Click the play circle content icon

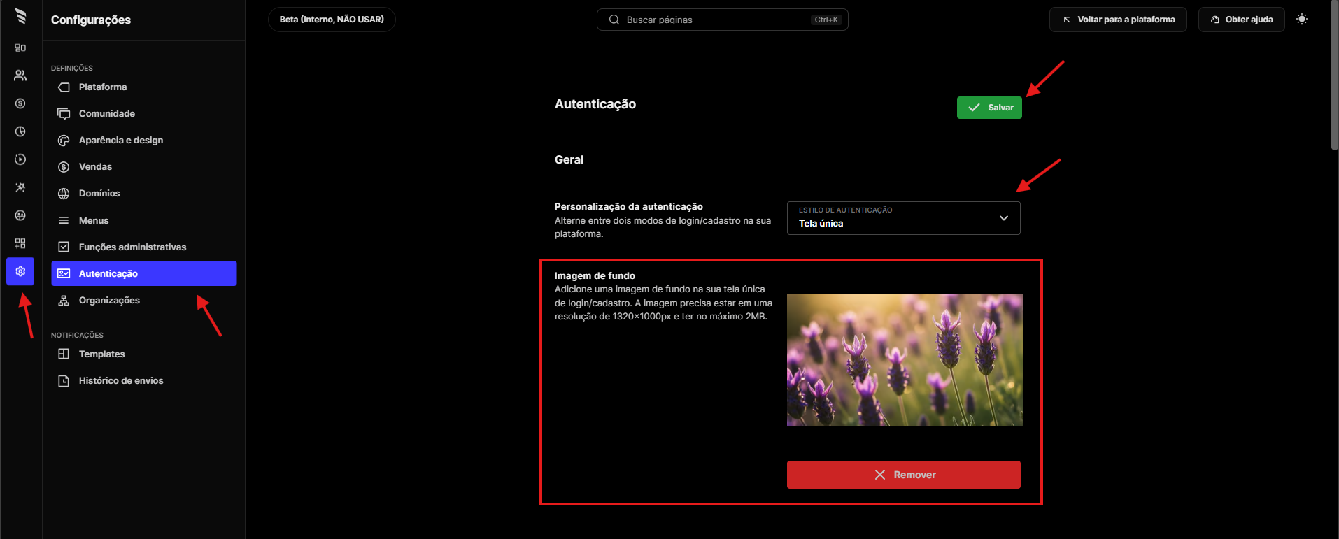pyautogui.click(x=20, y=159)
